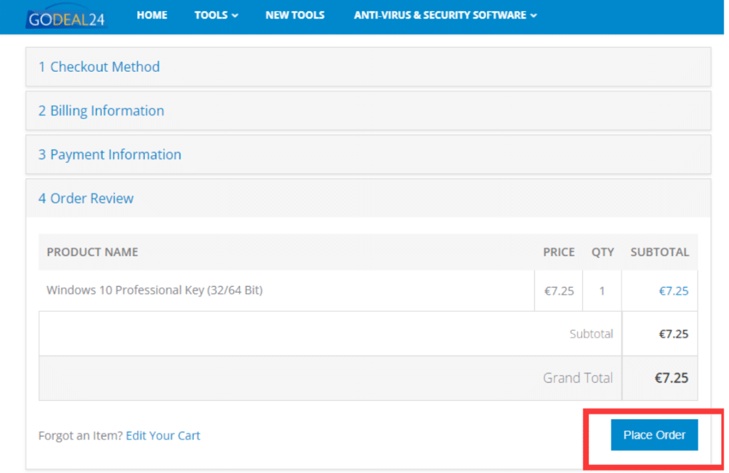Select the quantity value 1
Screen dimensions: 729x473
point(601,291)
